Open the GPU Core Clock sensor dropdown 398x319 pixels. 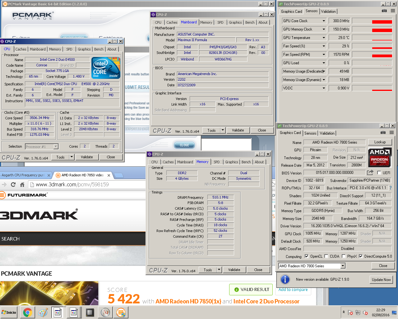[x=324, y=21]
